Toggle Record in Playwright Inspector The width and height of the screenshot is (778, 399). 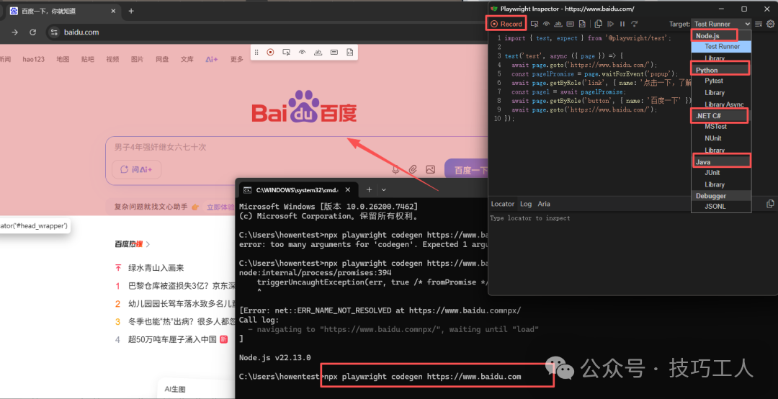[x=506, y=24]
